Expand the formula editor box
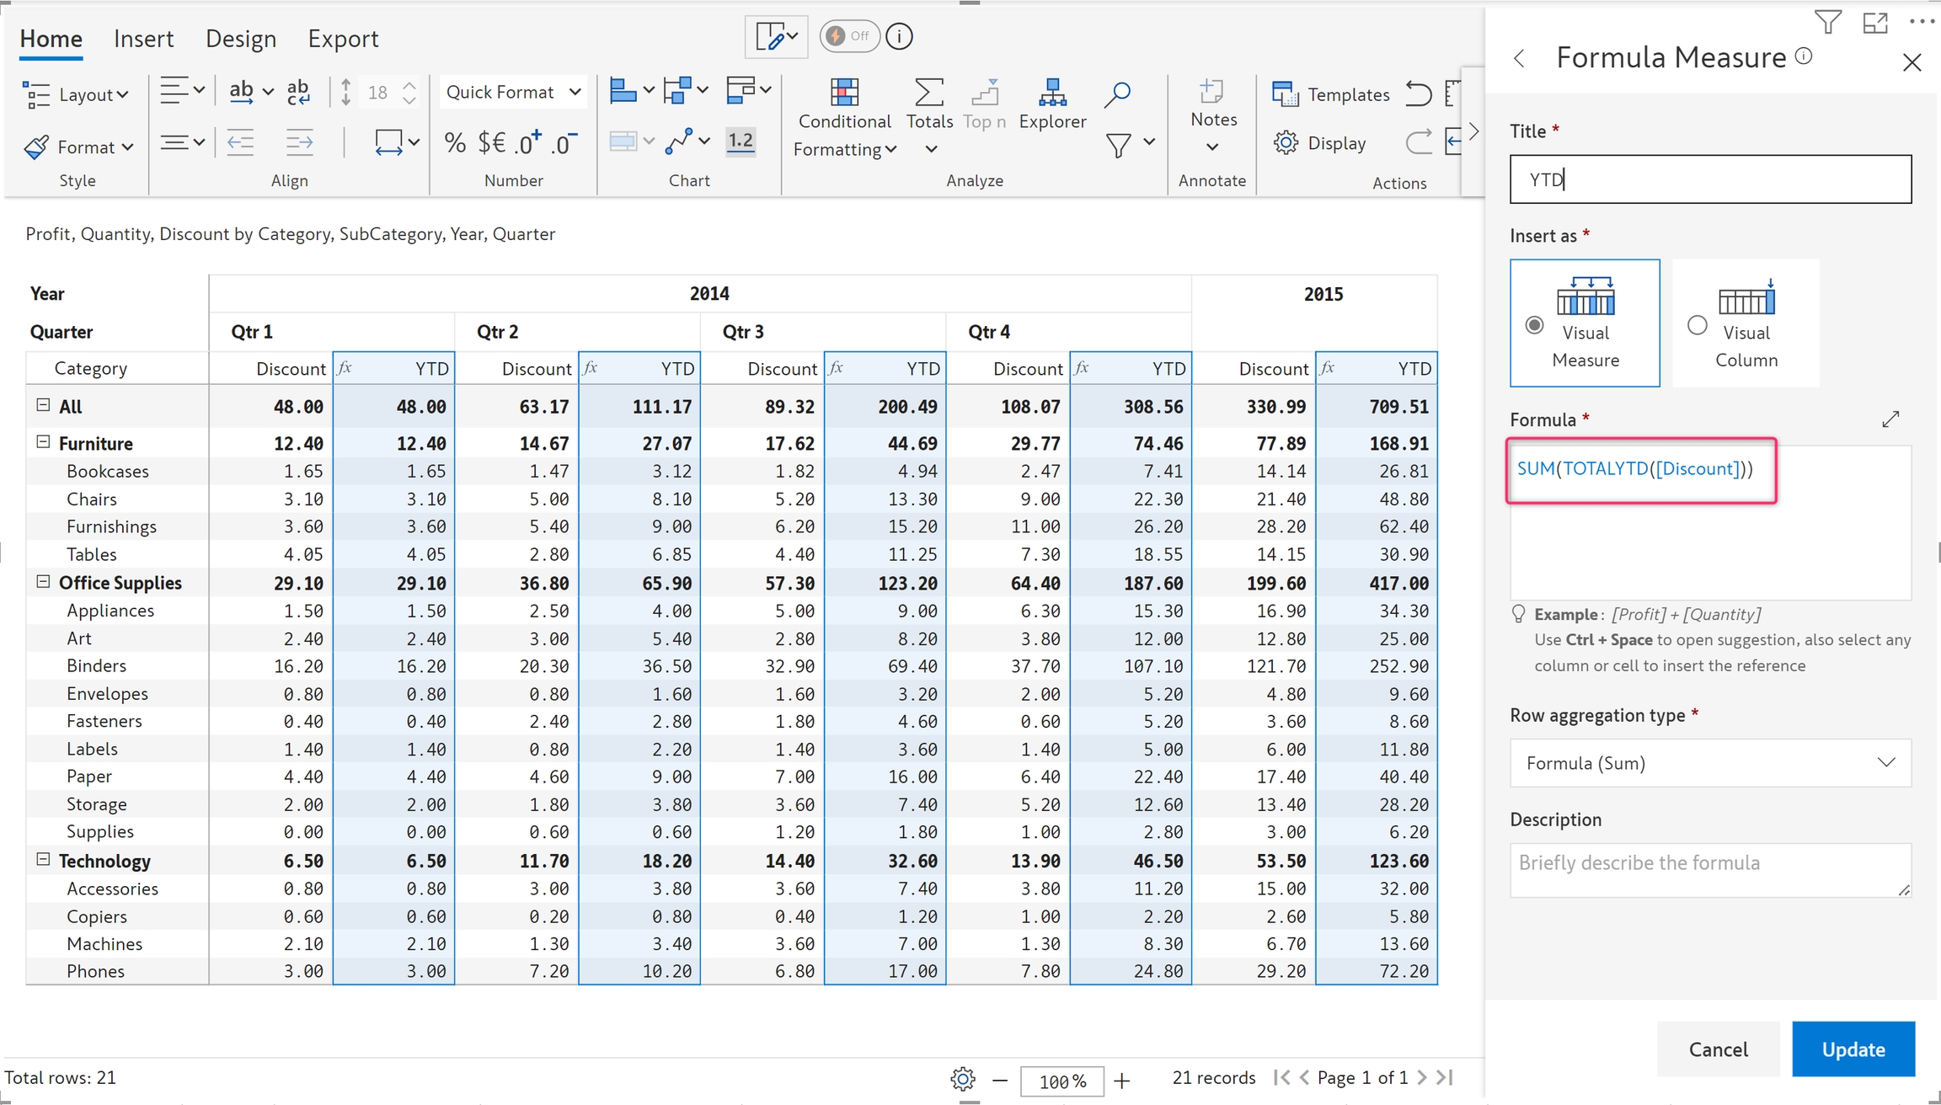This screenshot has width=1941, height=1105. (x=1890, y=419)
